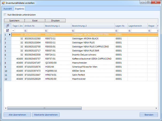Export via the Excel button
This screenshot has height=121, width=162.
click(x=35, y=21)
